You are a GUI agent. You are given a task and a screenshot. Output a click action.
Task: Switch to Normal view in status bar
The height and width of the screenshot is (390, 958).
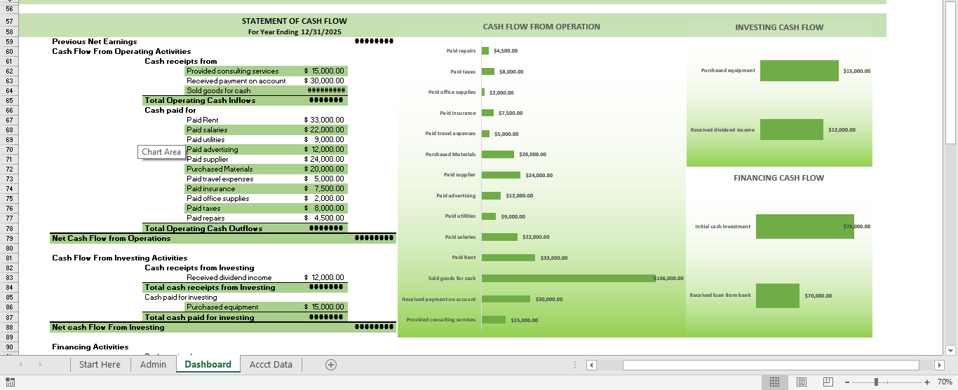pos(774,382)
